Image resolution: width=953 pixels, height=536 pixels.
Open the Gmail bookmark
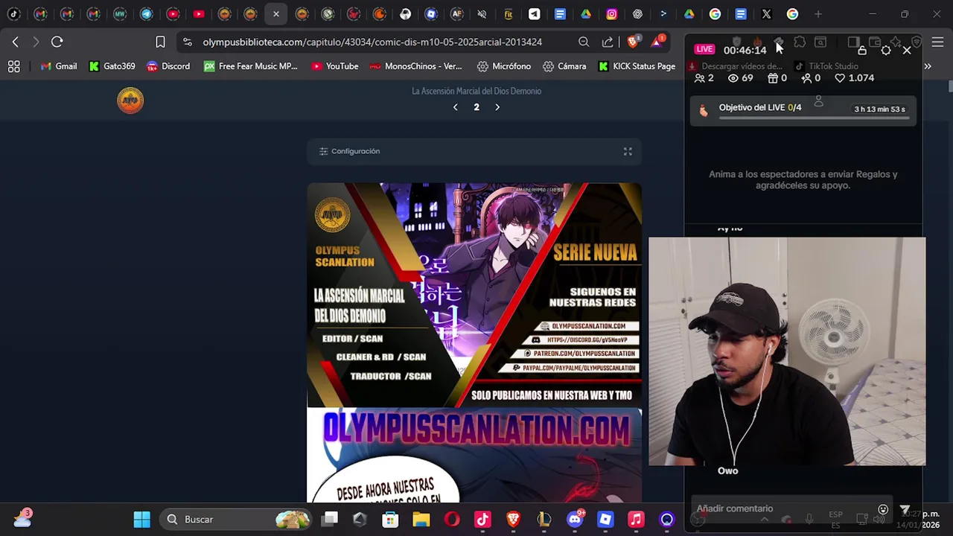click(59, 66)
